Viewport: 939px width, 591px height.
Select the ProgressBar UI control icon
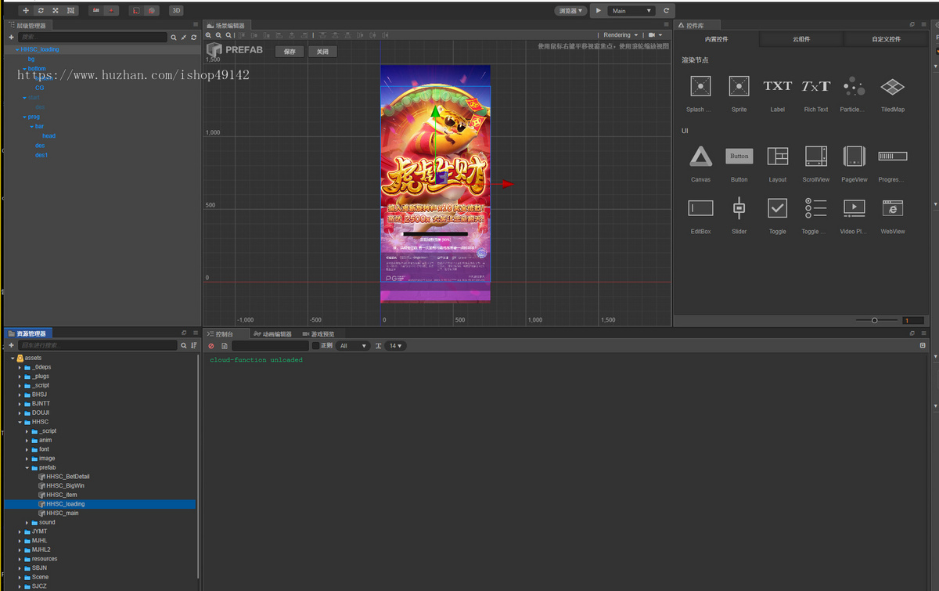pos(892,157)
